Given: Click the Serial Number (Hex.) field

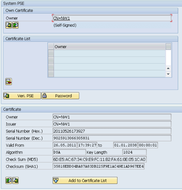Looking at the screenshot, I should [112, 131].
